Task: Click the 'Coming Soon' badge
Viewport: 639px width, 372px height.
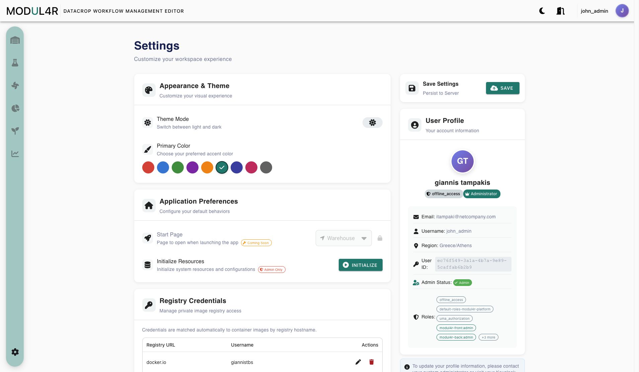Action: pyautogui.click(x=256, y=243)
